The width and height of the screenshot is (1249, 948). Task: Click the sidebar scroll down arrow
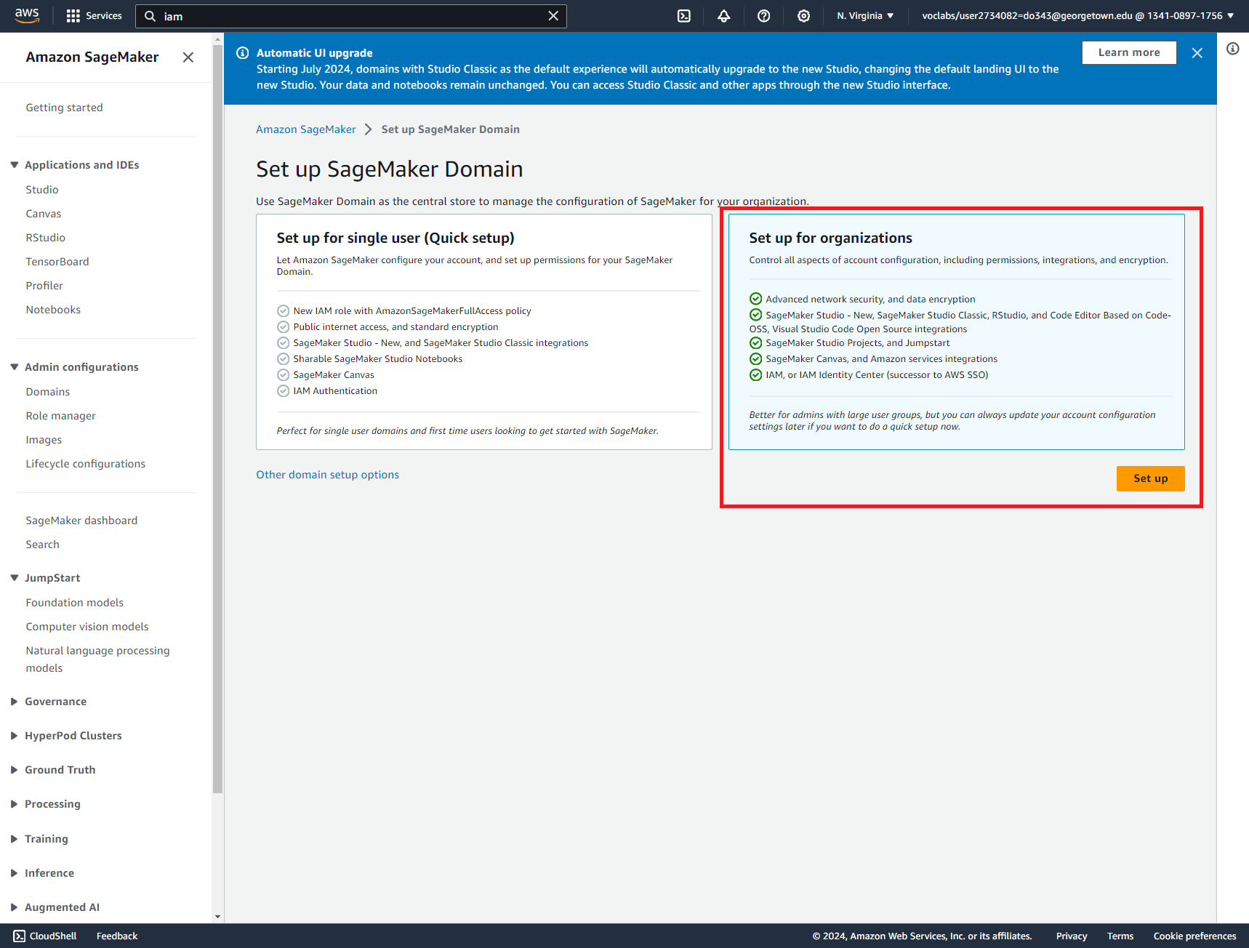tap(217, 917)
